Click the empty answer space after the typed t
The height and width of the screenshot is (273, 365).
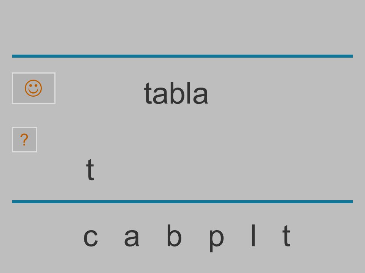209,169
